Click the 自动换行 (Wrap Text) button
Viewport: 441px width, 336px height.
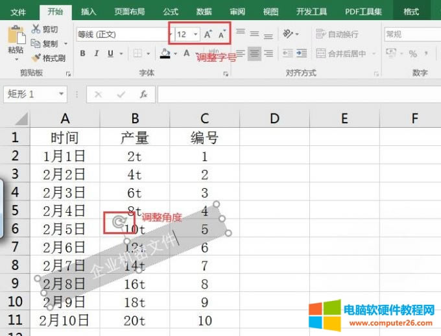point(337,34)
